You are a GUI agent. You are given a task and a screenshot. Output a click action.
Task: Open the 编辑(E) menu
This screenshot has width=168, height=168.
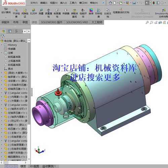click(44, 3)
